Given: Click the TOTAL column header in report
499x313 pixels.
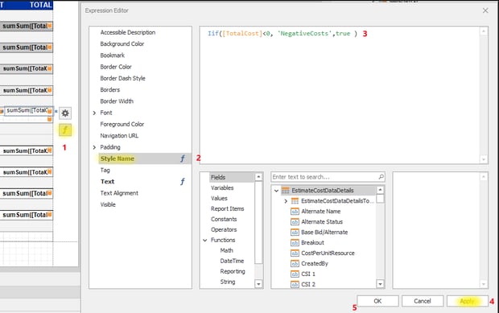Looking at the screenshot, I should [41, 5].
